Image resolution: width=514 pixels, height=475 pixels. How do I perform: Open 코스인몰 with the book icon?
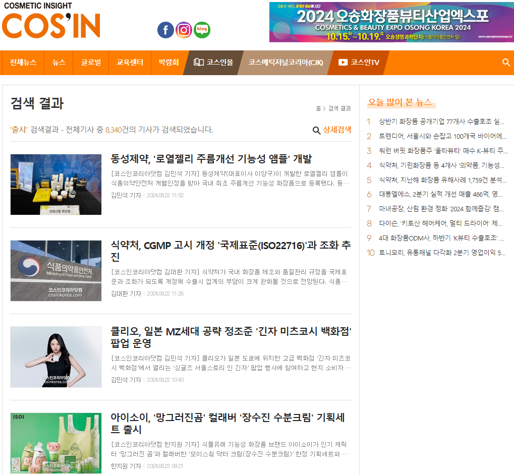[x=213, y=63]
